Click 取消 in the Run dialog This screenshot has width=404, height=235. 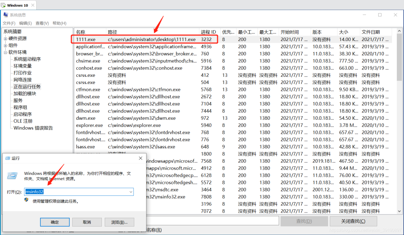click(87, 222)
